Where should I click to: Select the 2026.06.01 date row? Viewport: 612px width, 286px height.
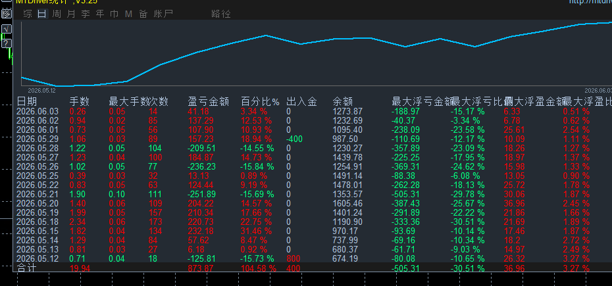[38, 130]
